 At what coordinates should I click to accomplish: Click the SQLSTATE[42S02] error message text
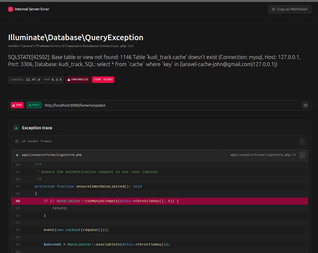154,61
